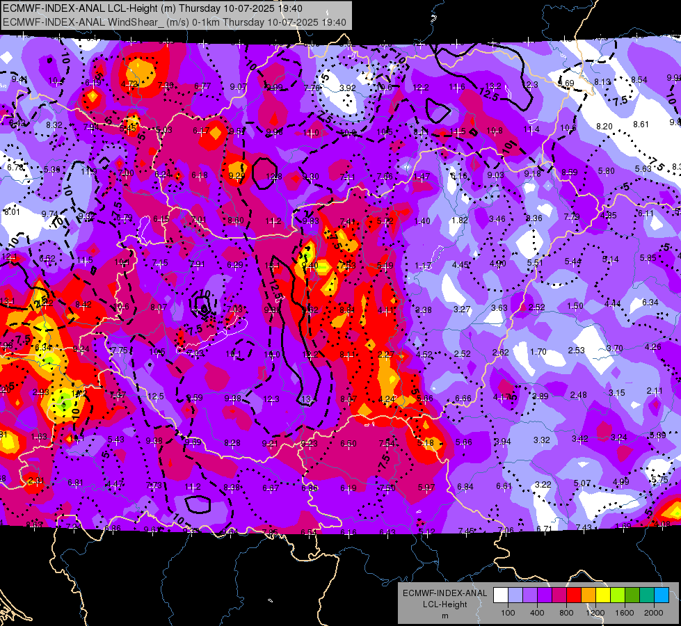
Task: Pick the sky blue legend swatch
Action: (662, 595)
